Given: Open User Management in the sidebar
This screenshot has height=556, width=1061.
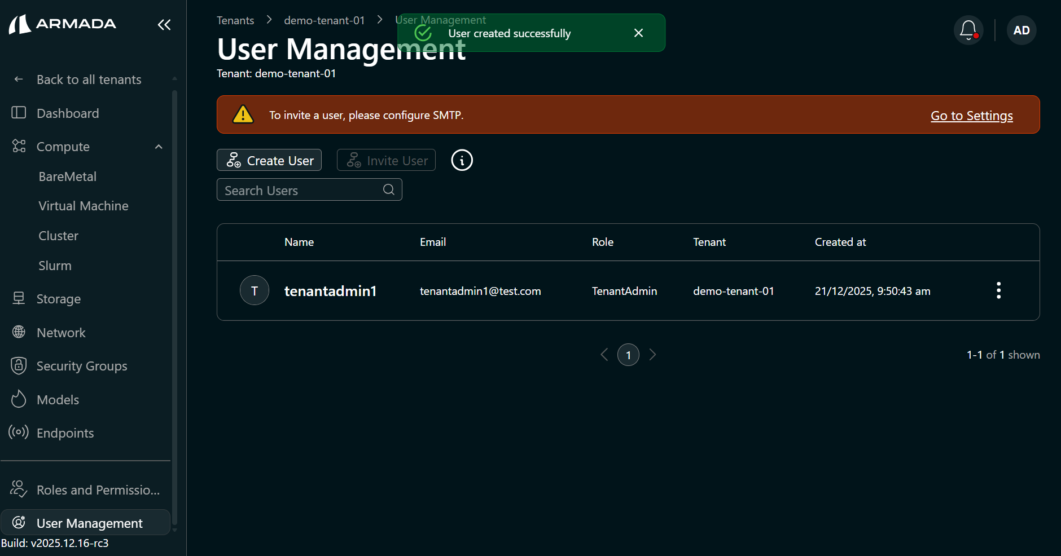Looking at the screenshot, I should 89,523.
